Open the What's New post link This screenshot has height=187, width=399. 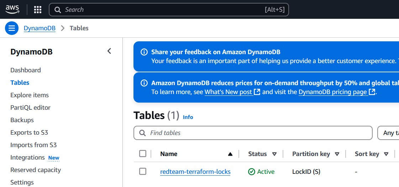tap(228, 92)
